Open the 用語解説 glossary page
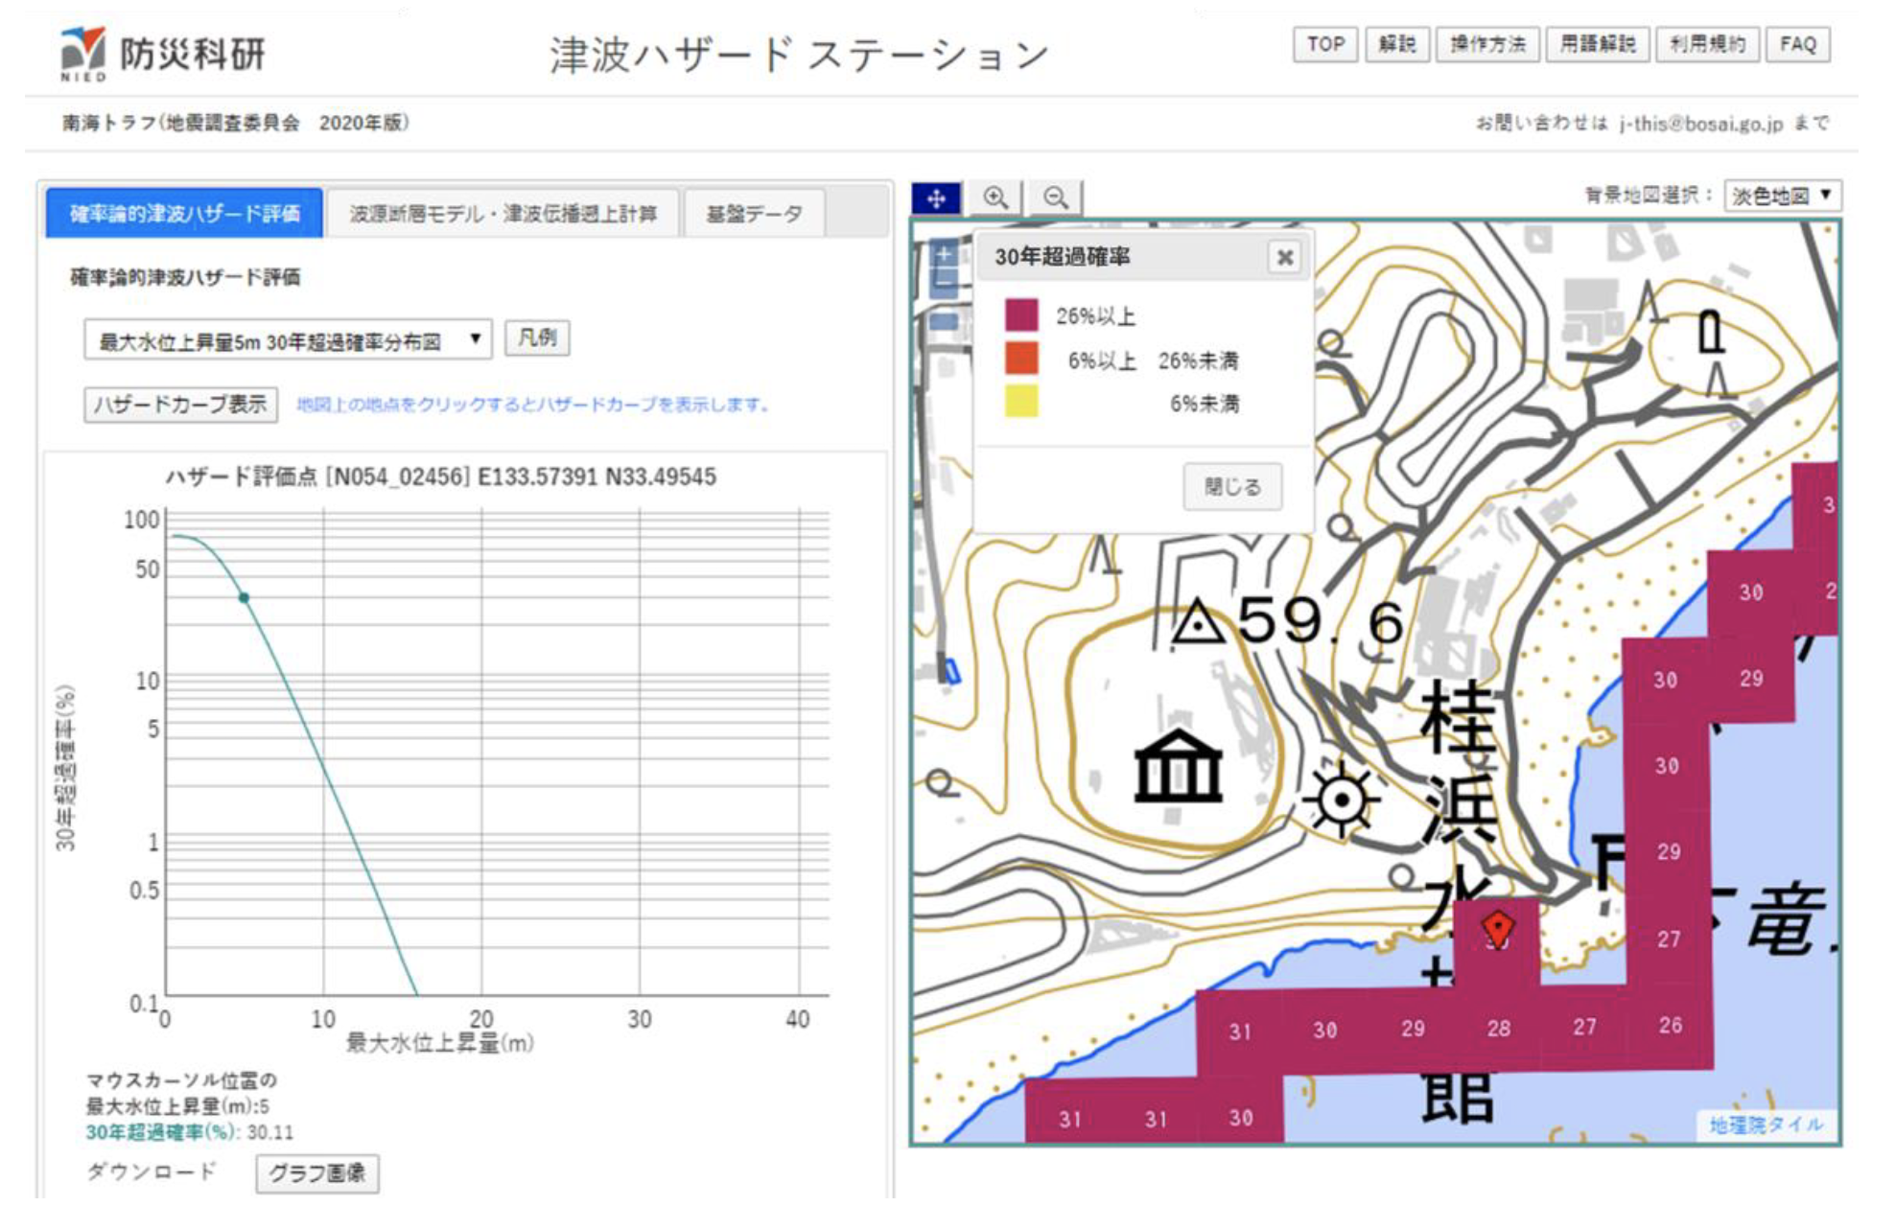This screenshot has height=1206, width=1895. coord(1597,44)
